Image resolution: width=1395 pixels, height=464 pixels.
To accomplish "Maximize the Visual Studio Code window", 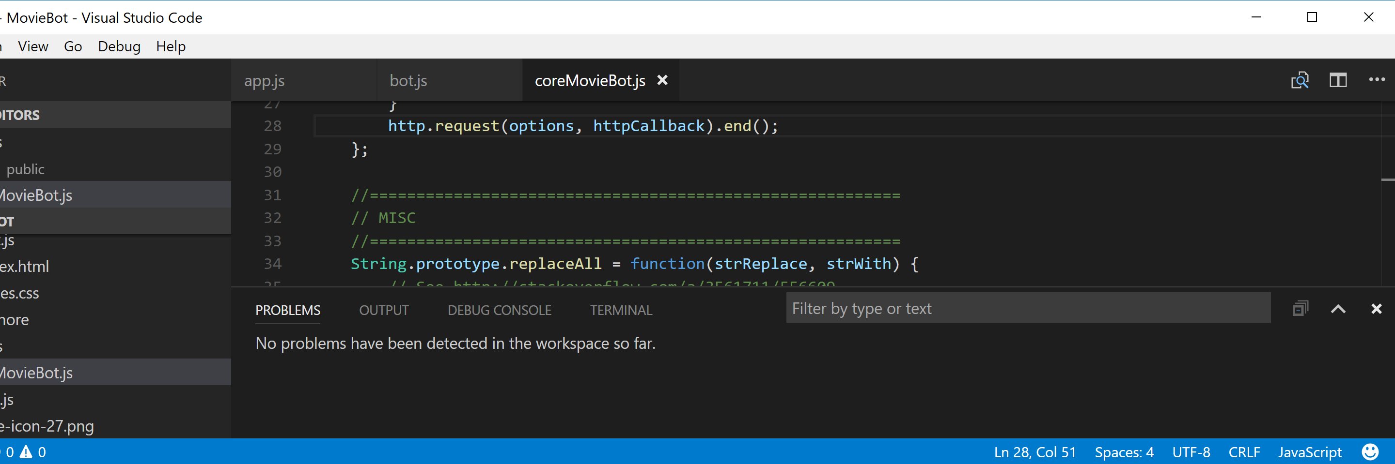I will (x=1312, y=17).
